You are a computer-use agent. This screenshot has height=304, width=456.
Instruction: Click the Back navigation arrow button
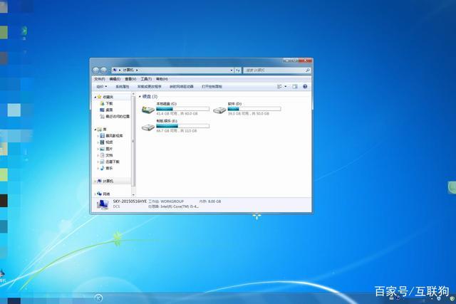tap(97, 70)
